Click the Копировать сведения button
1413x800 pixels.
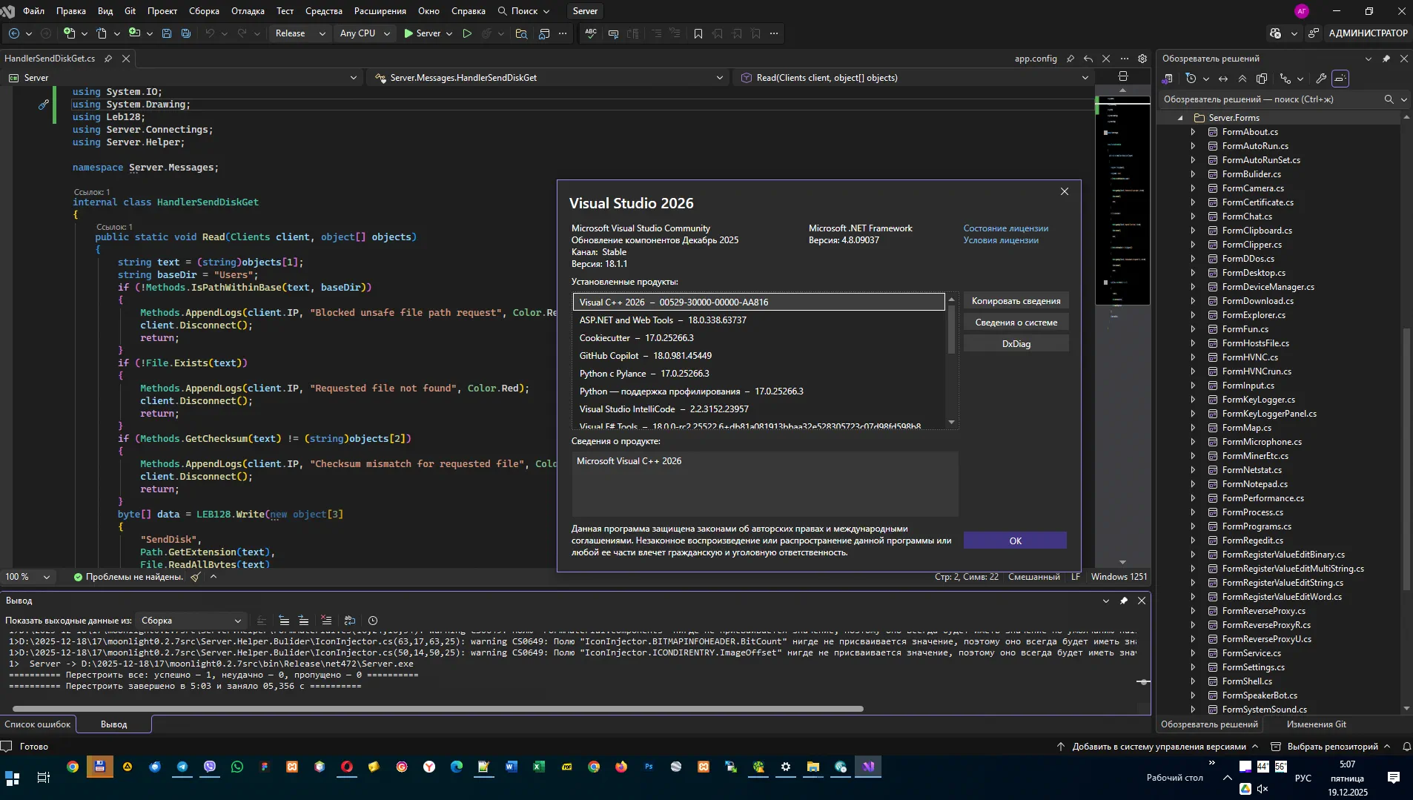(1016, 301)
